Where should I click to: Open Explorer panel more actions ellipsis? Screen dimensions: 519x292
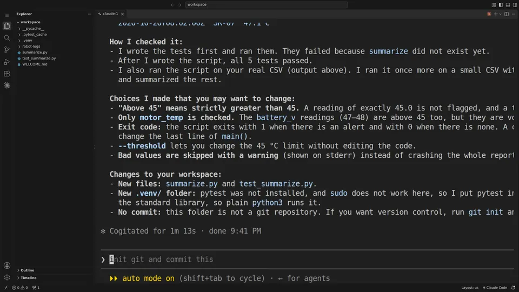pyautogui.click(x=89, y=14)
